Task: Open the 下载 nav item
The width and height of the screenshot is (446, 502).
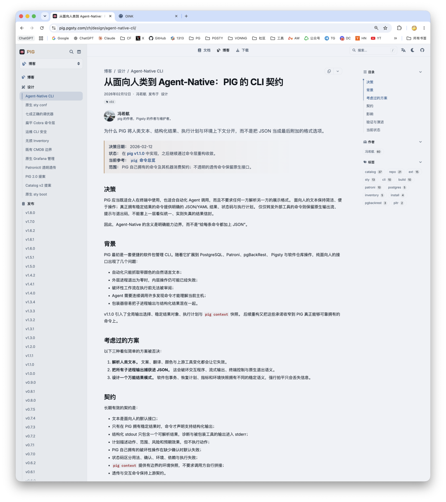Action: (242, 50)
